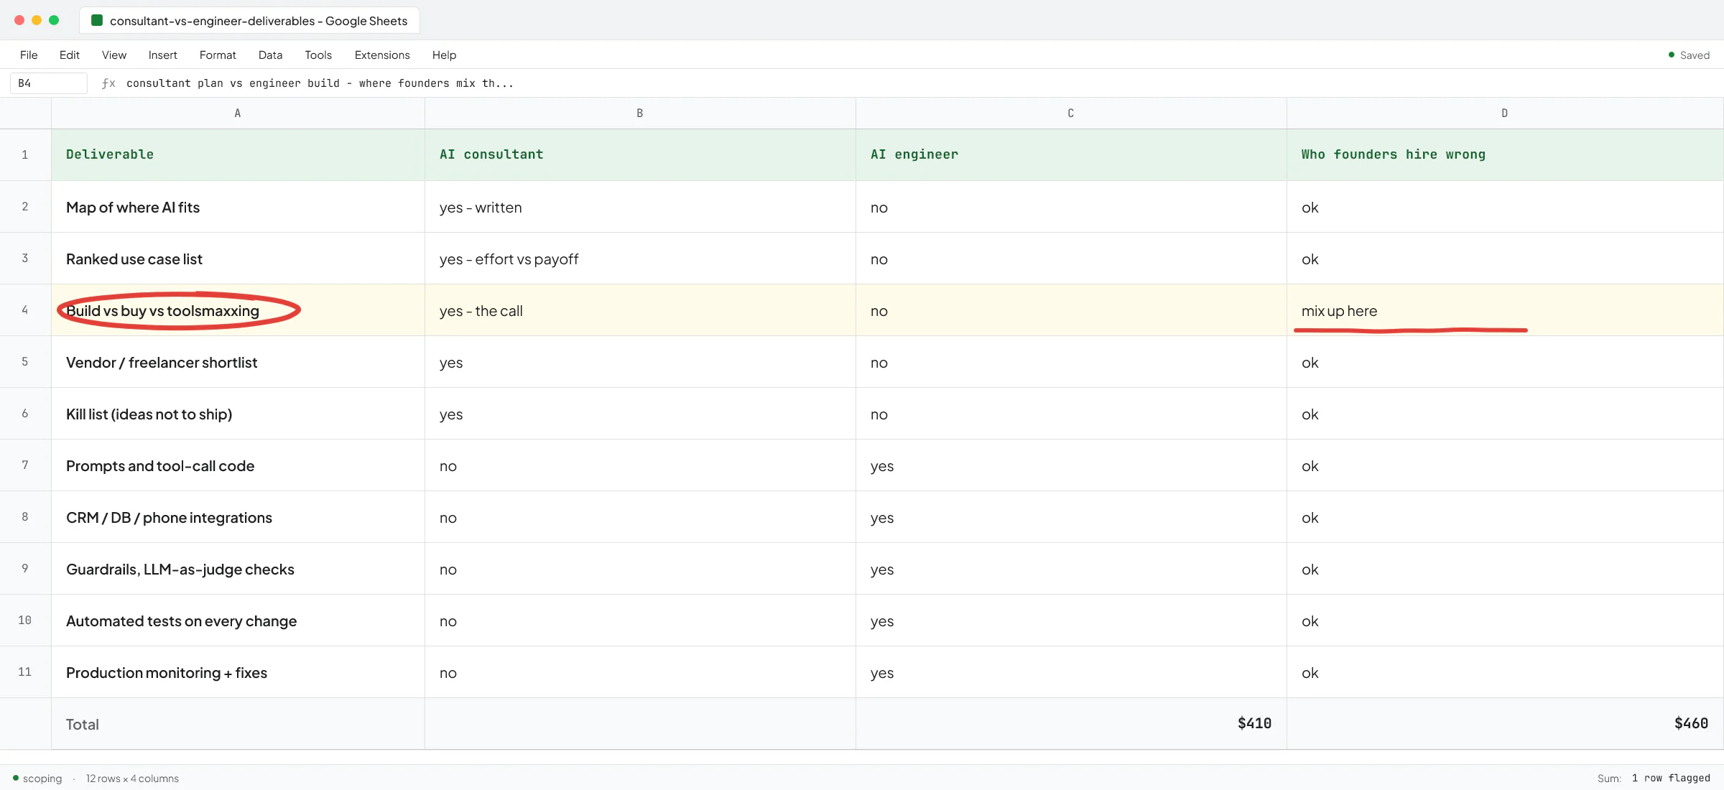Click the 'Deliverable' header cell
The width and height of the screenshot is (1724, 790).
tap(238, 154)
